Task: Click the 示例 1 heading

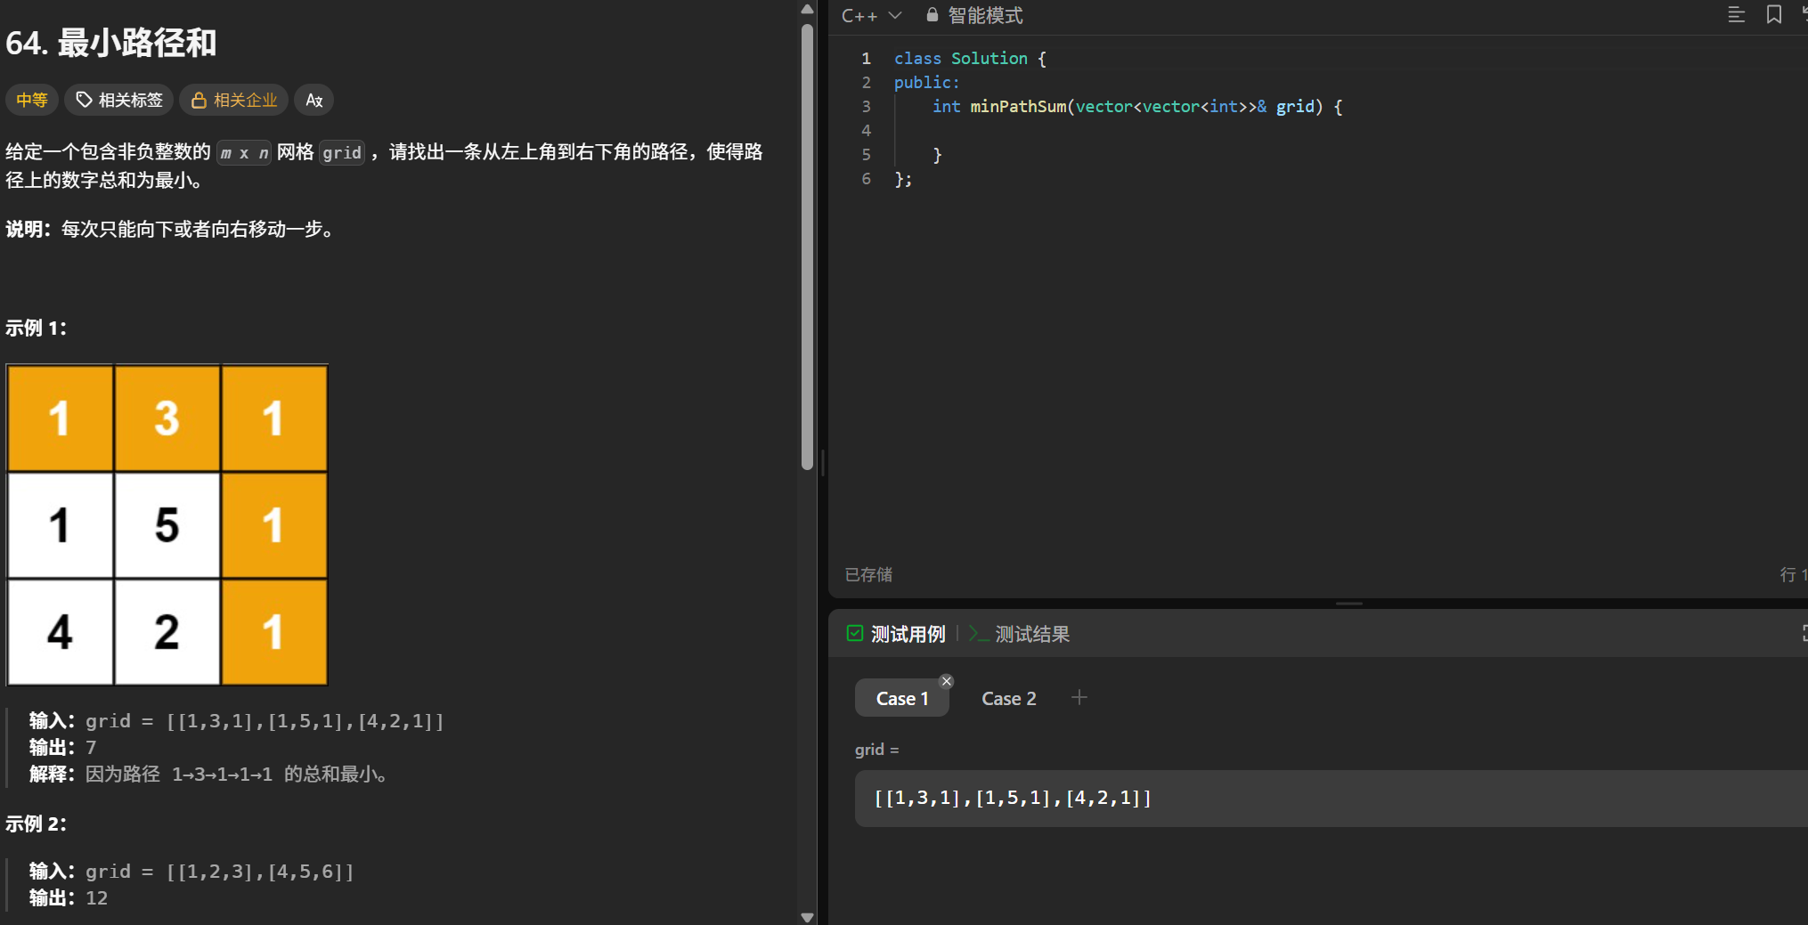Action: [36, 328]
